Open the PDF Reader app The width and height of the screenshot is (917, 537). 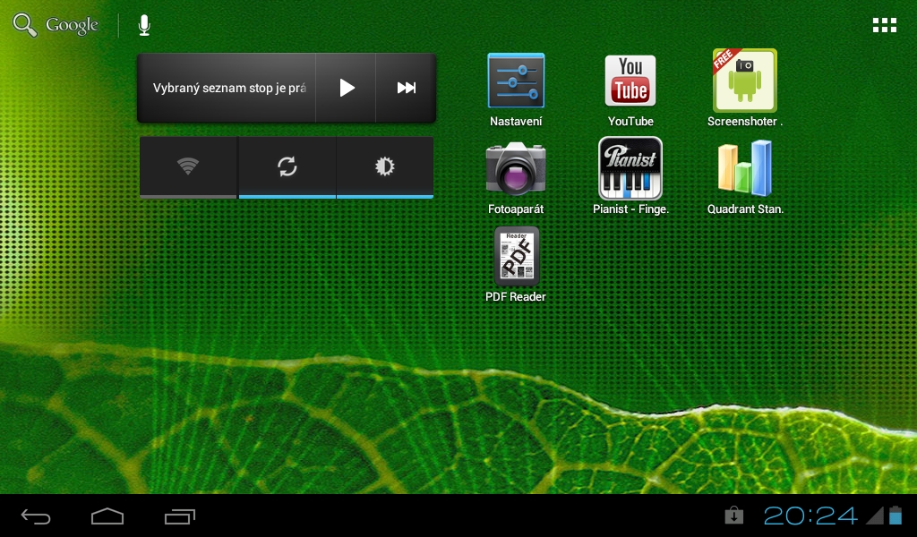point(516,257)
